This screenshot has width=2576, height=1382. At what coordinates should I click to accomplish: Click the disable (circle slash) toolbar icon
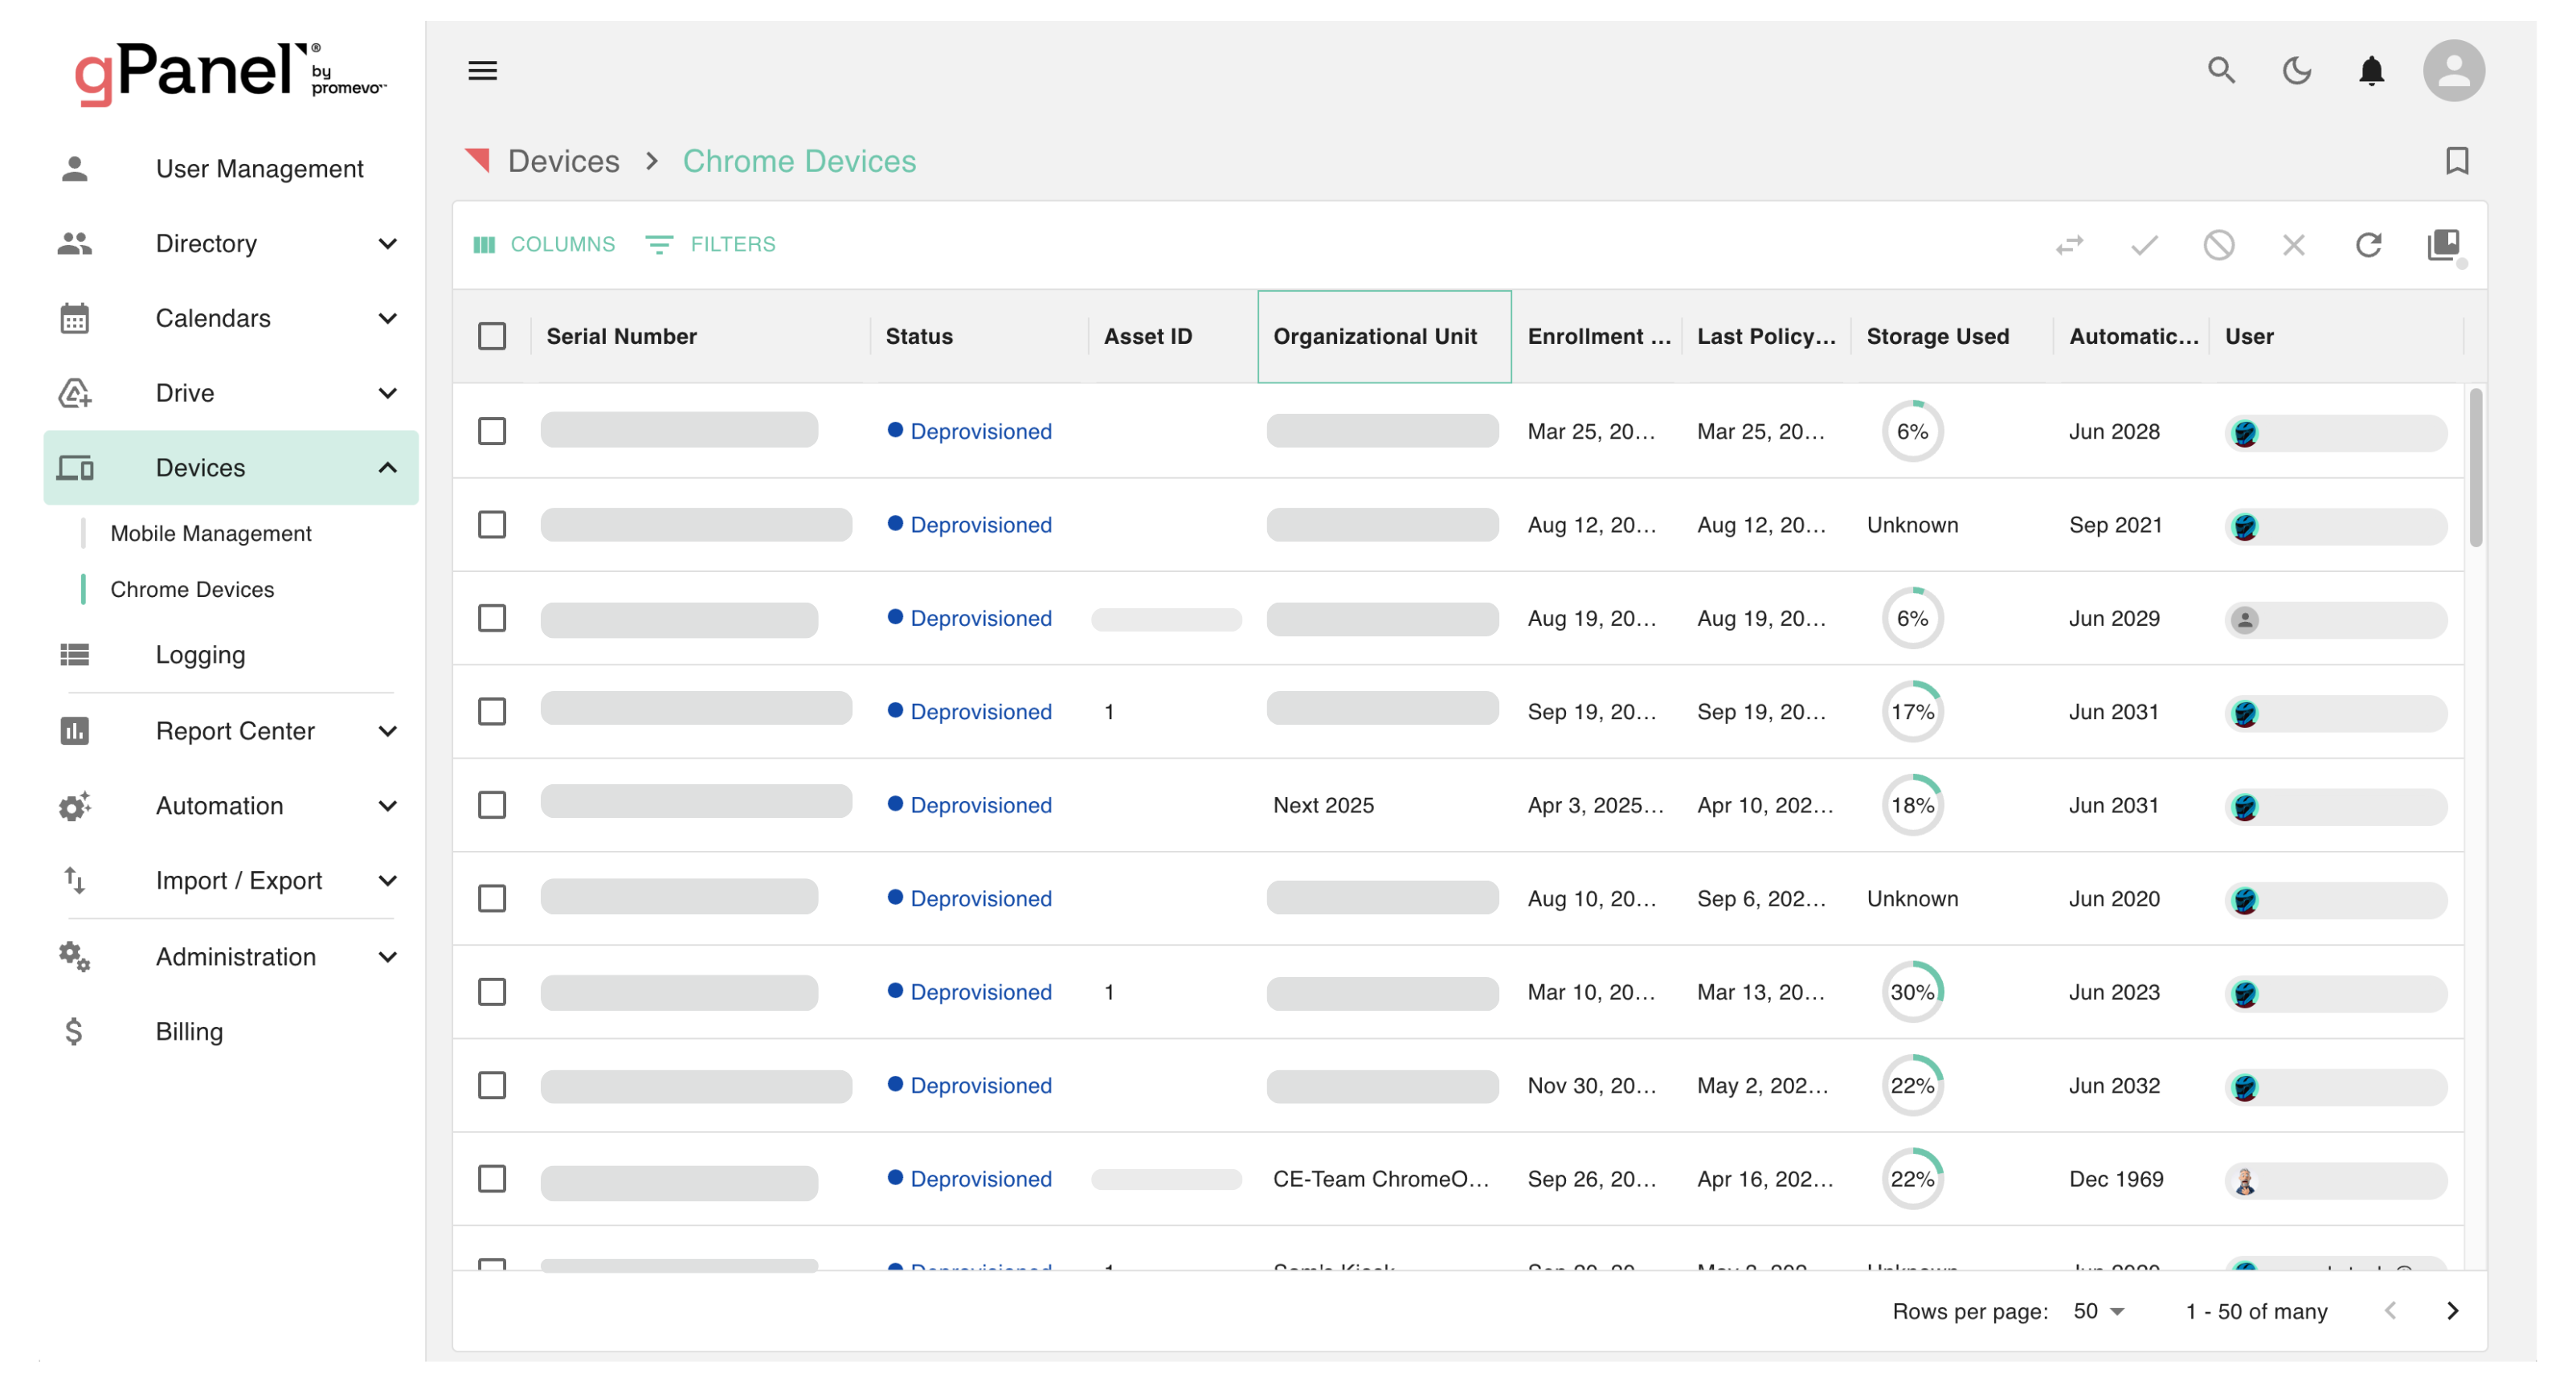(x=2218, y=245)
